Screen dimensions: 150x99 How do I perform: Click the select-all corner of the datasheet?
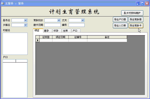[x=37, y=37]
